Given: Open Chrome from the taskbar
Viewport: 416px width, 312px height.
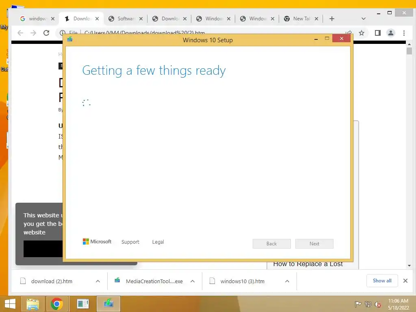Looking at the screenshot, I should tap(57, 304).
